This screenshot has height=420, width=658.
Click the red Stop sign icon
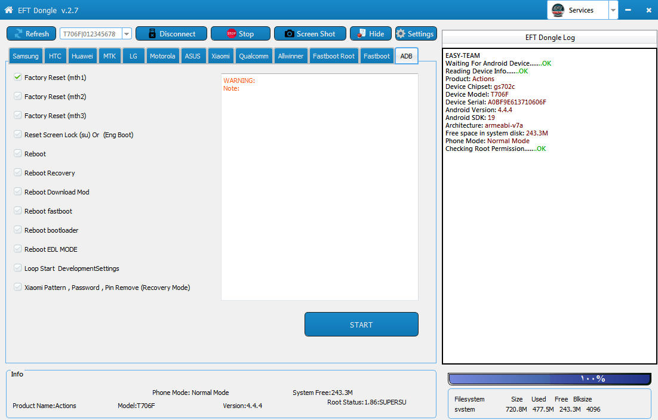pyautogui.click(x=231, y=34)
